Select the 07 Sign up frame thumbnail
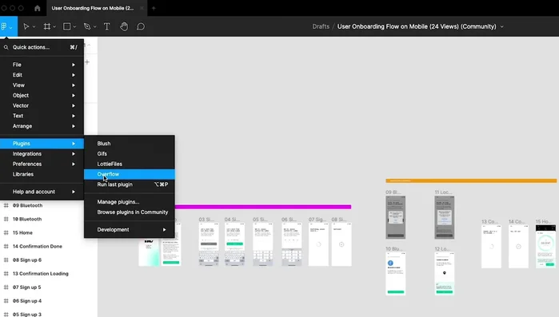Image resolution: width=559 pixels, height=317 pixels. click(x=318, y=244)
